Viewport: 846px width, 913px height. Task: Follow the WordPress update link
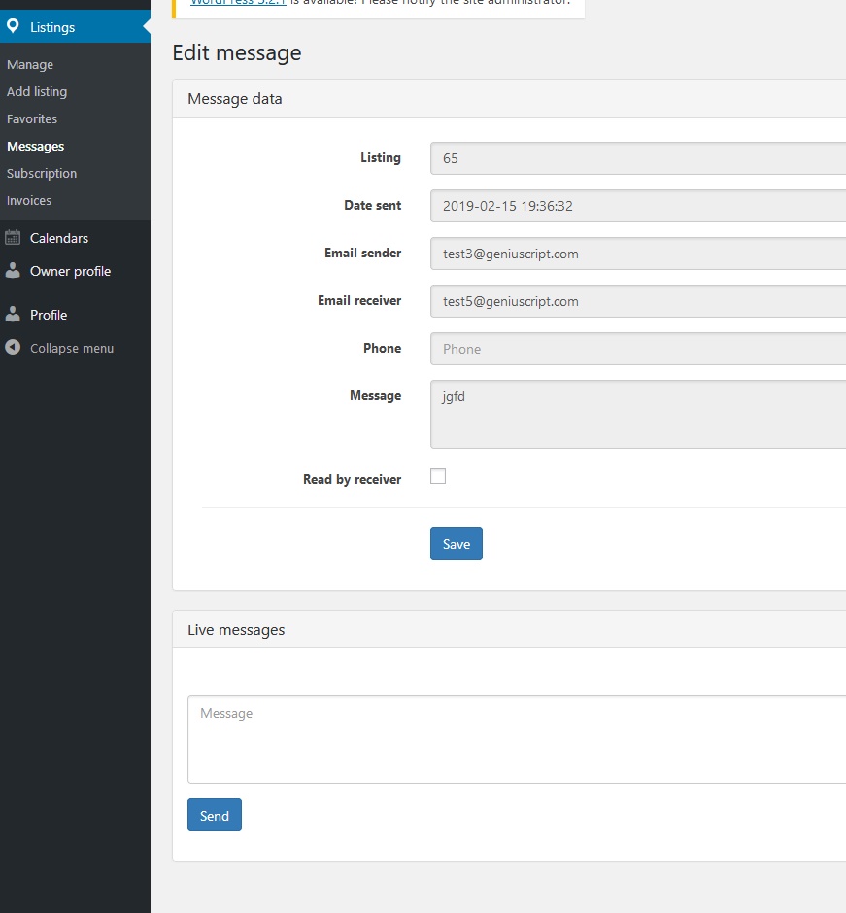click(x=238, y=2)
